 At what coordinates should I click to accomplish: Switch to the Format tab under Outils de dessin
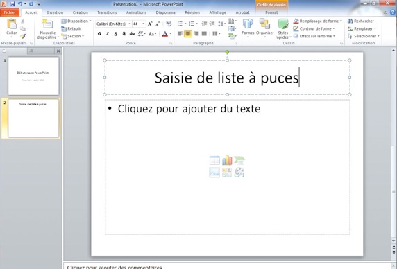(x=271, y=12)
